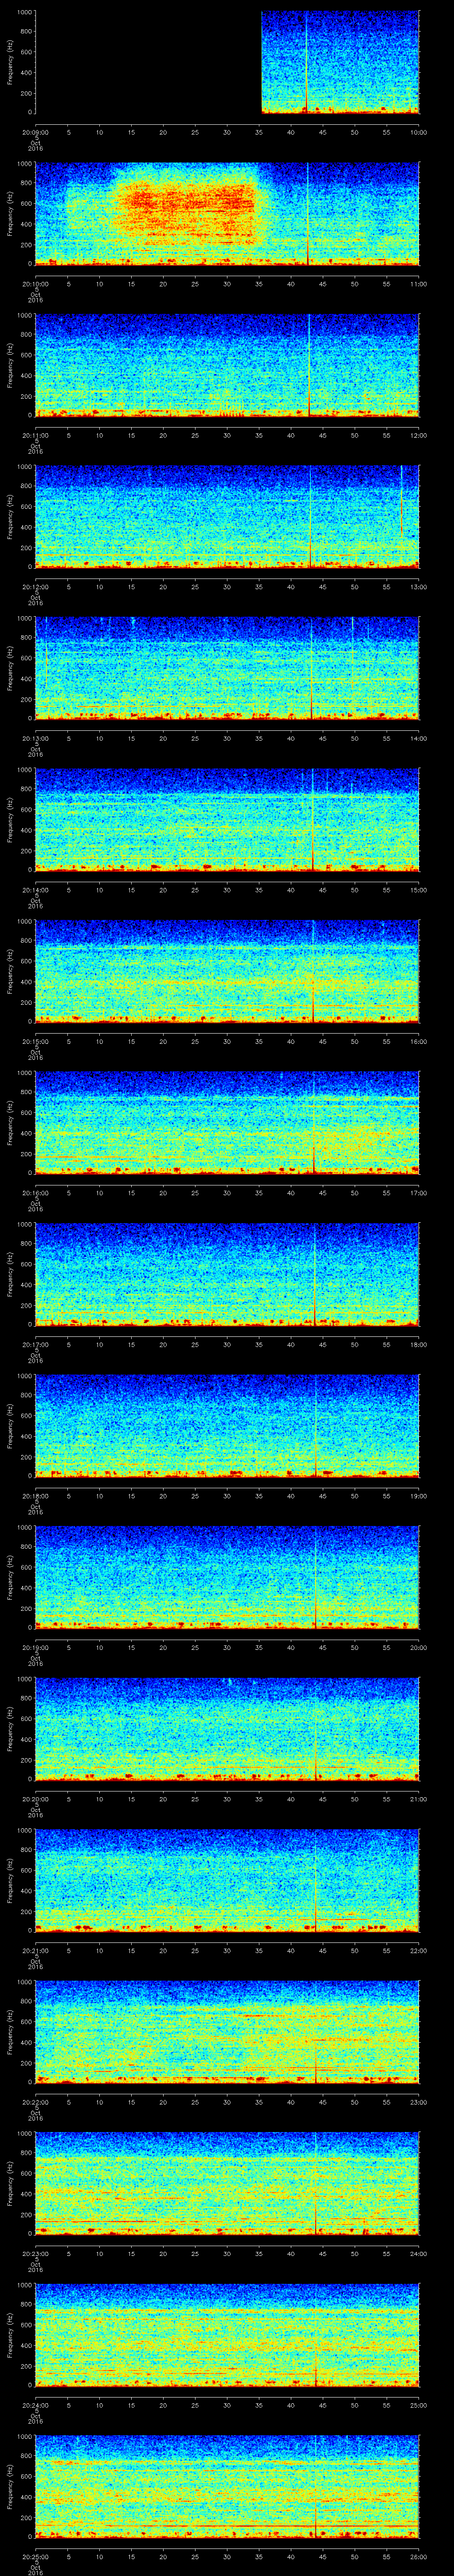Open the spectrogram panel starting at 20:23:00
454x2576 pixels.
coord(227,2183)
